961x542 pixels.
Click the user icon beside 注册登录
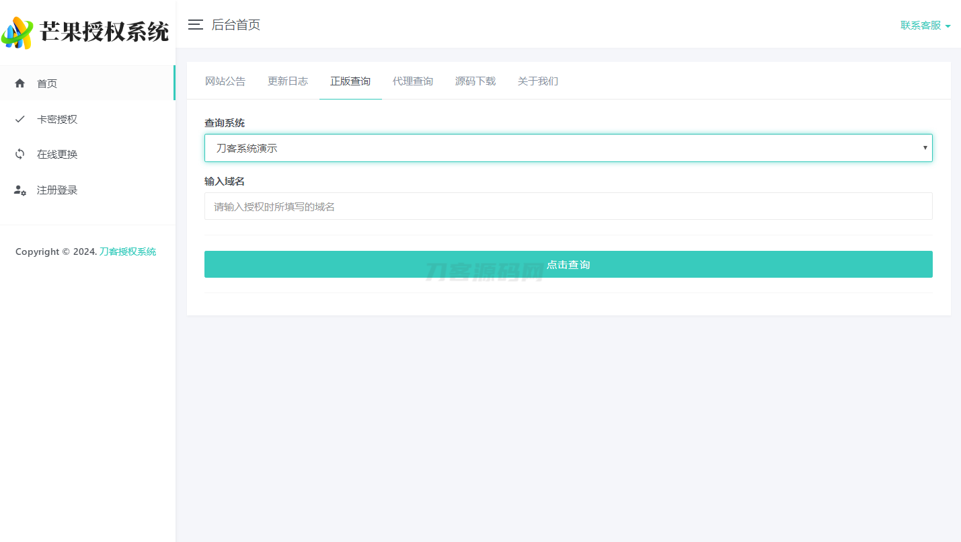pos(20,190)
